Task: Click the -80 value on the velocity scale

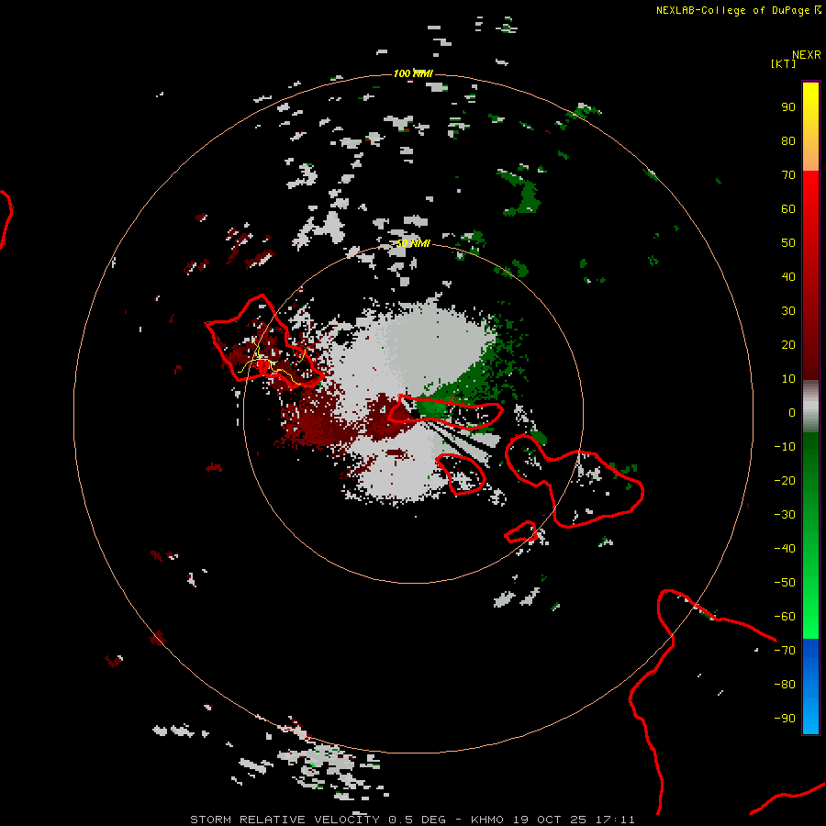Action: tap(785, 685)
